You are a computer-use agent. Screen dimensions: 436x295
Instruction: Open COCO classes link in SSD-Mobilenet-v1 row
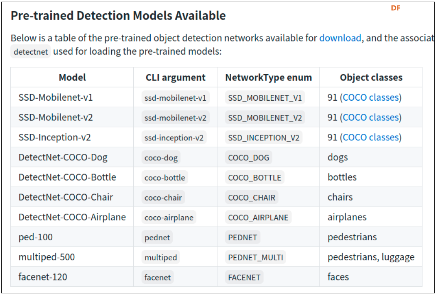click(x=371, y=97)
